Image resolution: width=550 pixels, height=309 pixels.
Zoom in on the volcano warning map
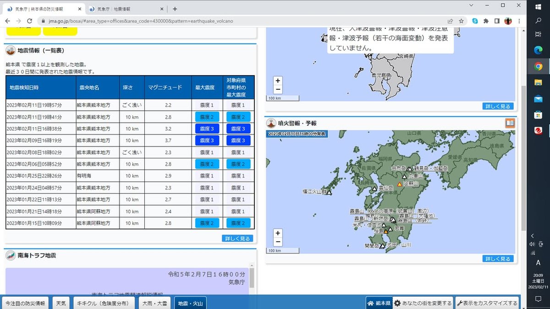(x=278, y=234)
